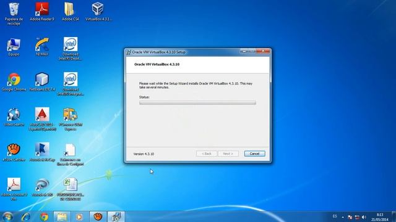This screenshot has width=396, height=222.
Task: Click the volume speaker icon in the tray
Action: (364, 217)
